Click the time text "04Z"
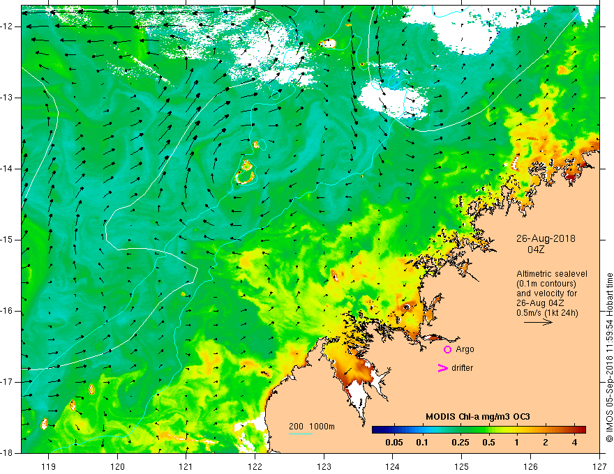 (x=536, y=250)
